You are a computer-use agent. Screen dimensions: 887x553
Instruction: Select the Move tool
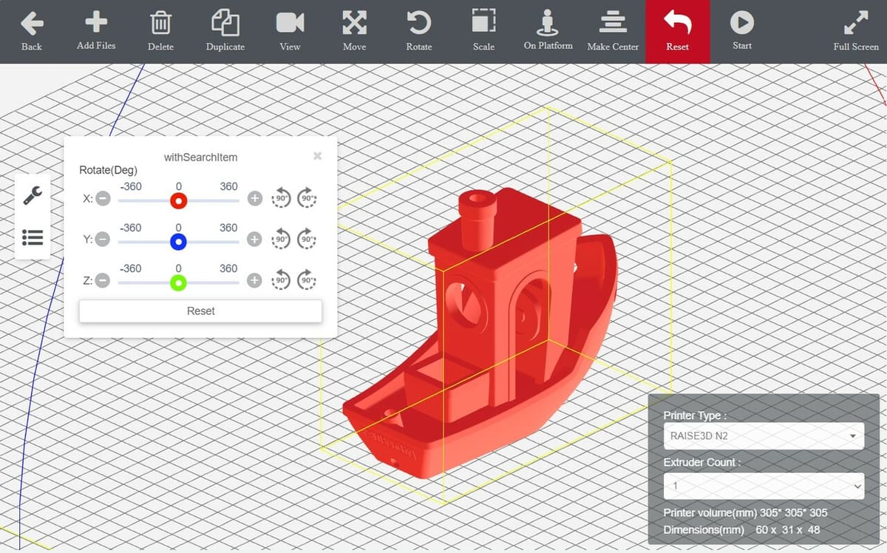coord(355,23)
